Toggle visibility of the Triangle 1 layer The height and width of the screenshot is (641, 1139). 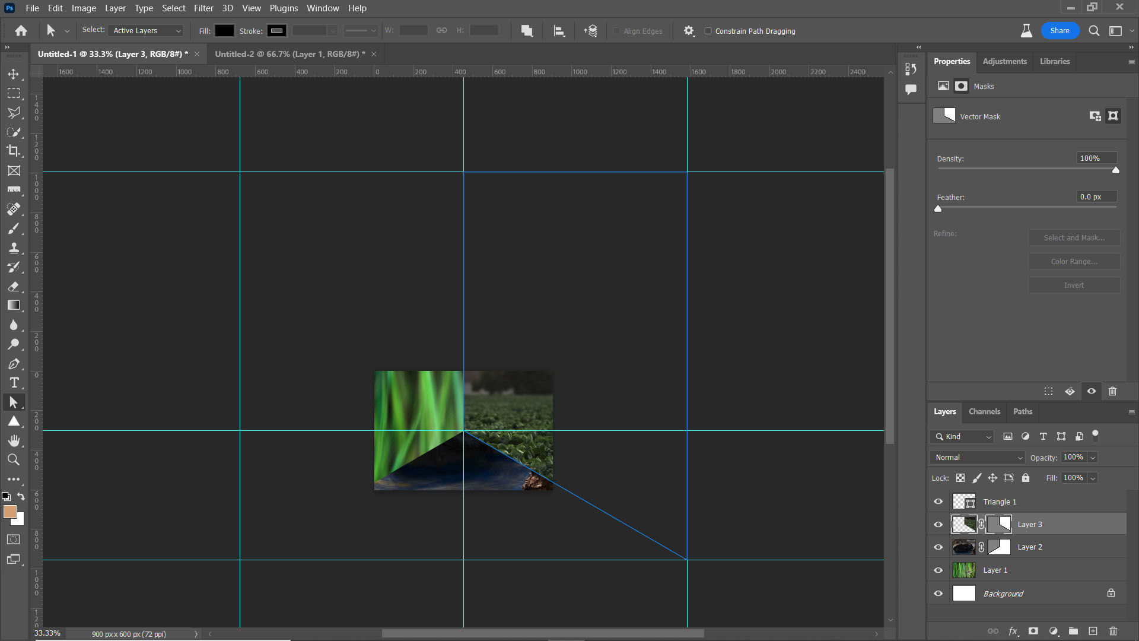click(x=938, y=502)
